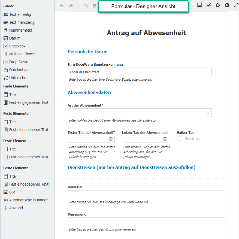The height and width of the screenshot is (239, 239).
Task: Undo the last change
Action: coord(62,5)
